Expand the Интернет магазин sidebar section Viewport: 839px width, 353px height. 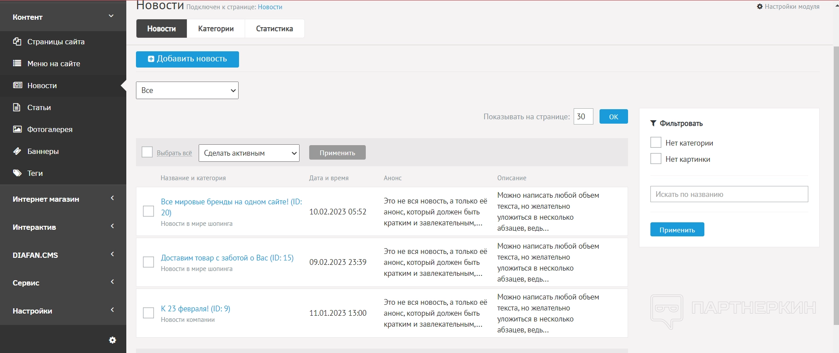tap(63, 199)
